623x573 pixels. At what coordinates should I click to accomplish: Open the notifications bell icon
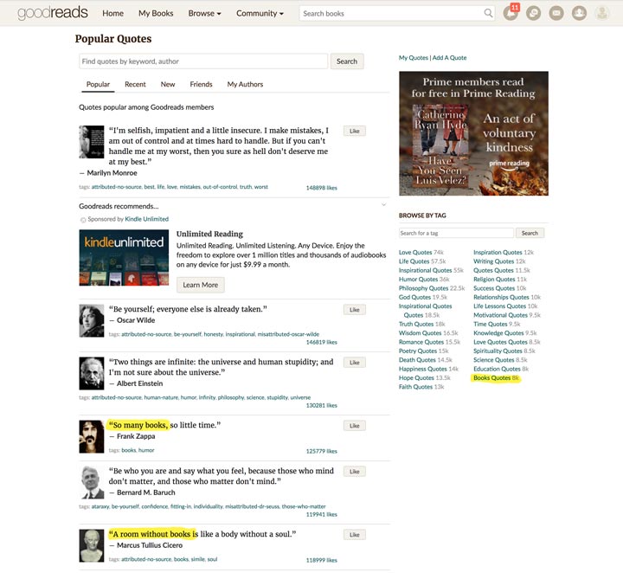pyautogui.click(x=511, y=13)
